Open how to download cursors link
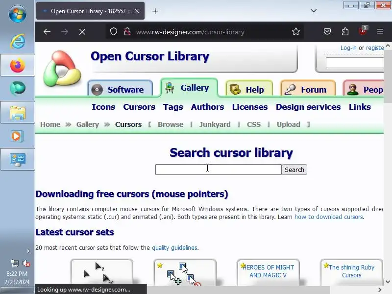 coord(328,217)
